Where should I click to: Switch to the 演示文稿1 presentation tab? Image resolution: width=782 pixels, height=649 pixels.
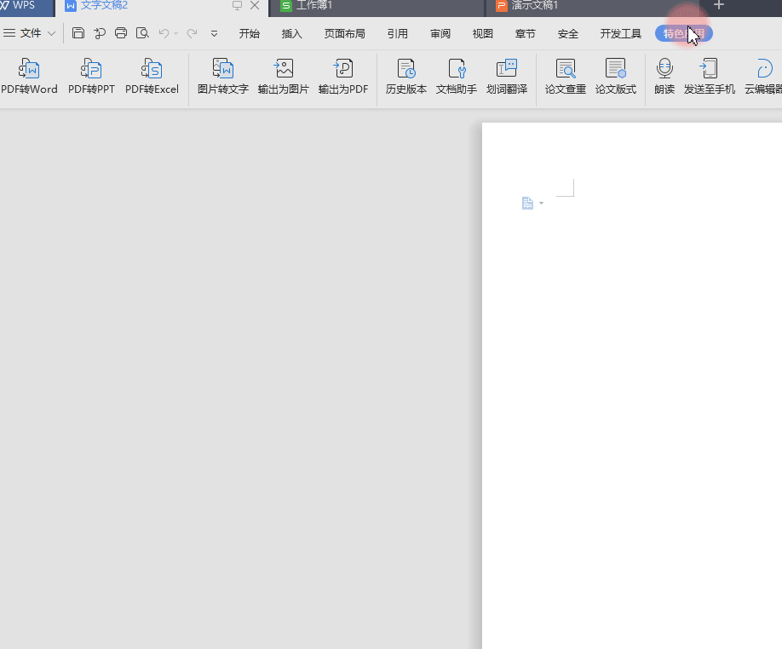(x=591, y=7)
